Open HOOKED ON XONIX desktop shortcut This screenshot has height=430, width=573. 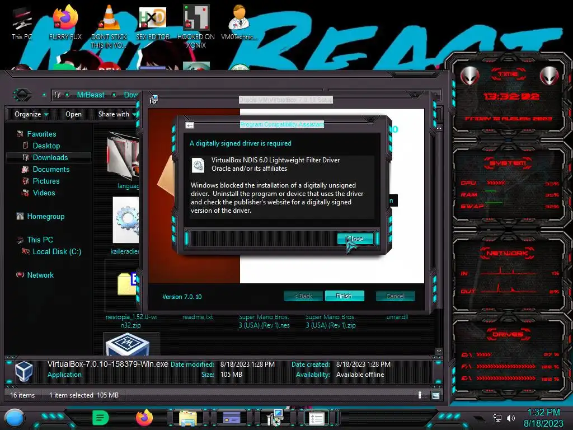[196, 26]
